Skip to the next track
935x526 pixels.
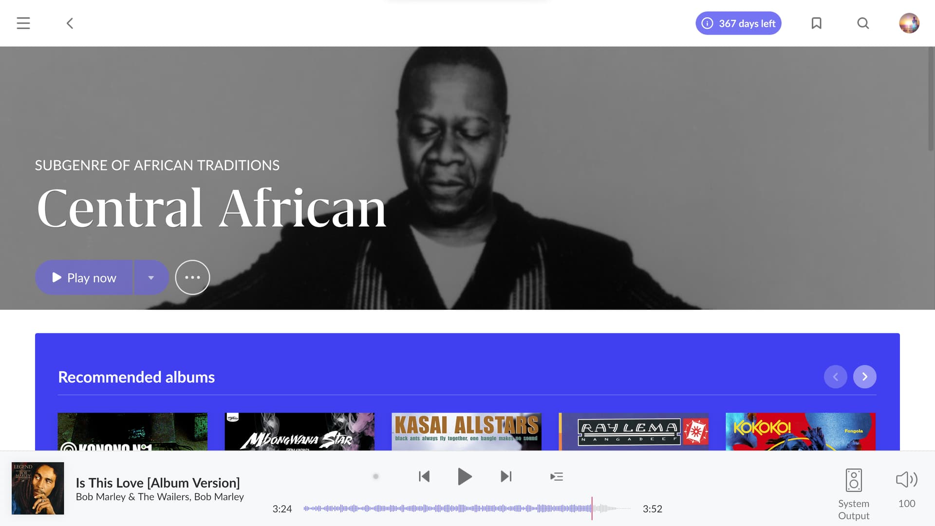coord(506,476)
